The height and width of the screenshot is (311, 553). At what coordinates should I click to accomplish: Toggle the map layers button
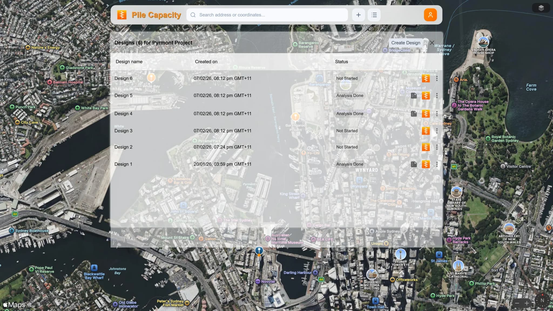pyautogui.click(x=541, y=8)
